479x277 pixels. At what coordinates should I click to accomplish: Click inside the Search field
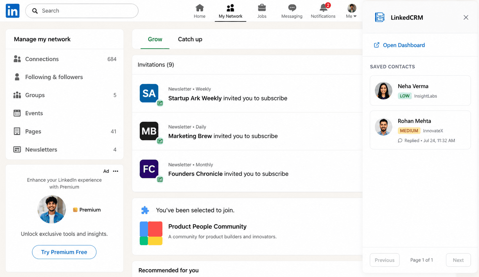point(82,11)
